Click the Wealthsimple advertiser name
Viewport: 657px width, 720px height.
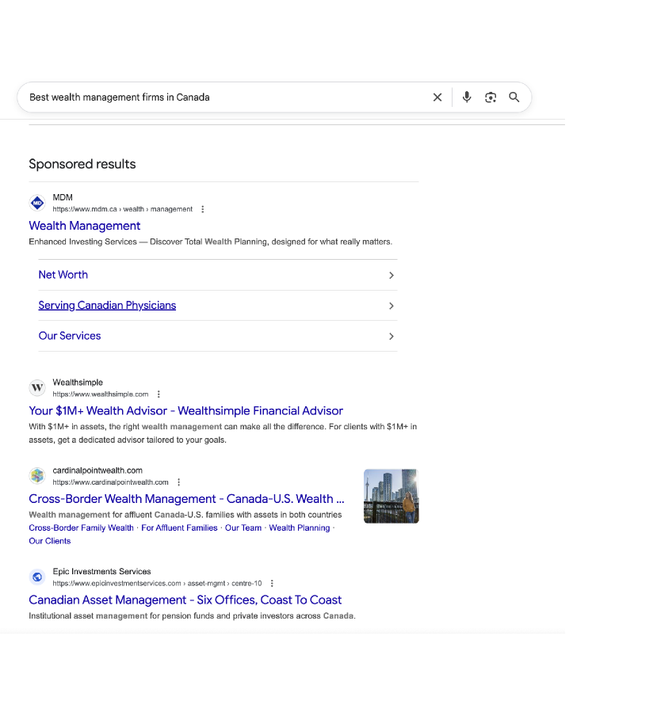tap(78, 383)
